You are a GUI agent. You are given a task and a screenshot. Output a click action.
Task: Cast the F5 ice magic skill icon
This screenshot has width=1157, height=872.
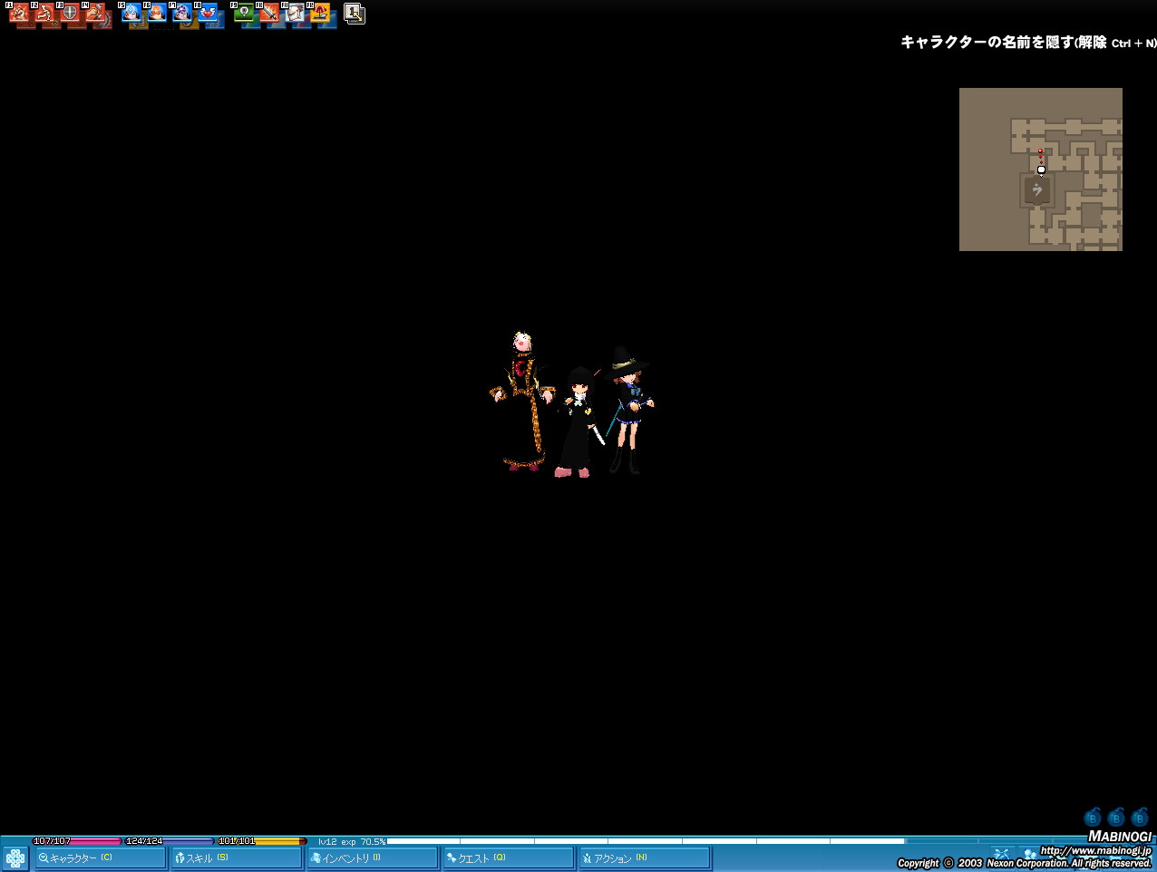click(132, 14)
